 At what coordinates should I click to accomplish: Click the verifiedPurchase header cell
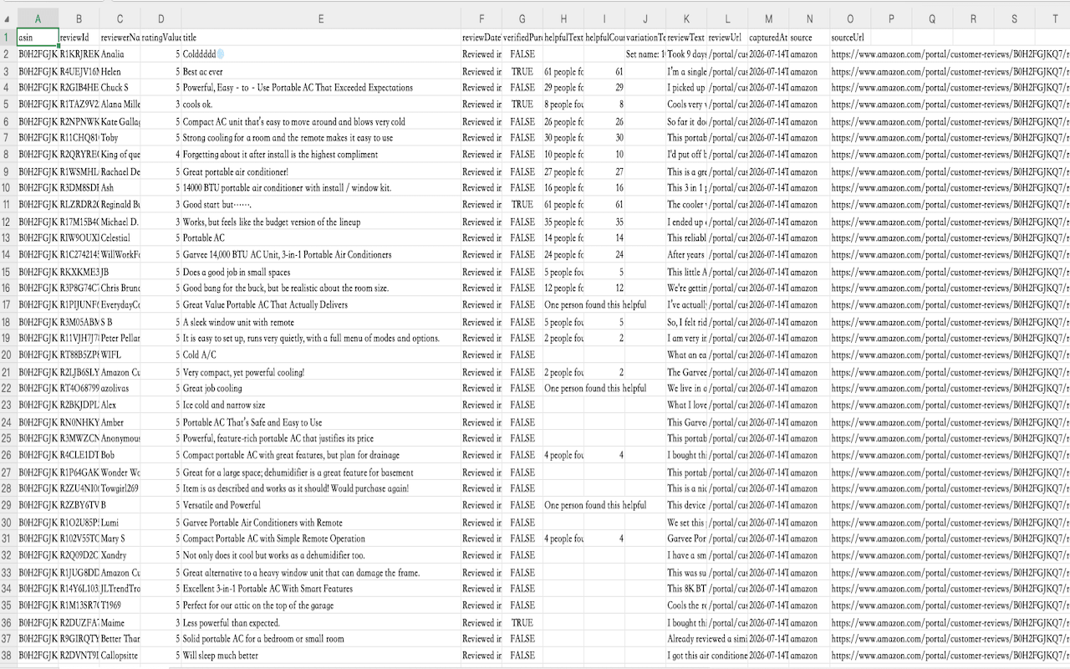pyautogui.click(x=522, y=38)
